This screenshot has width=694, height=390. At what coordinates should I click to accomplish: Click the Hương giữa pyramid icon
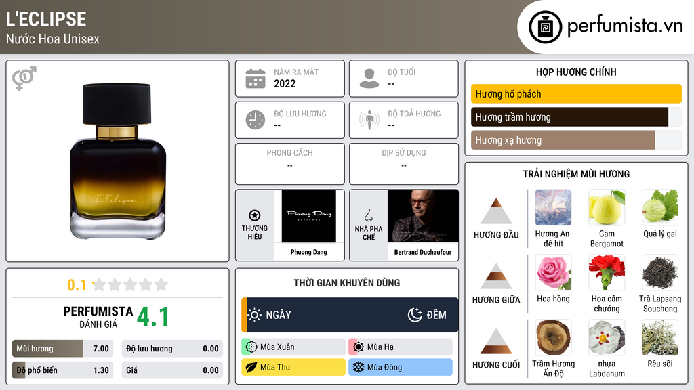[x=496, y=276]
